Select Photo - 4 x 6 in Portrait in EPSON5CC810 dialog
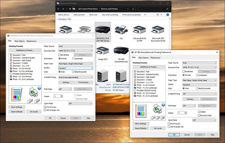Image resolution: width=225 pixels, height=143 pixels. (x=20, y=69)
